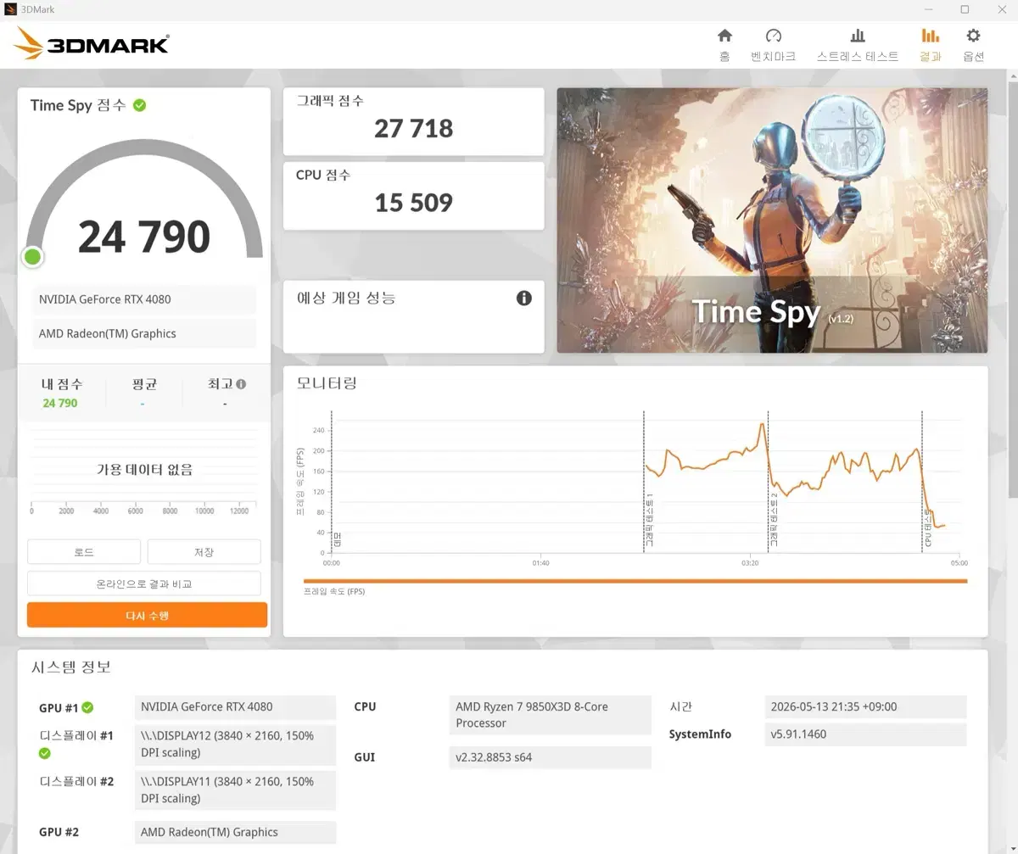Click the green dot on the score gauge

33,256
